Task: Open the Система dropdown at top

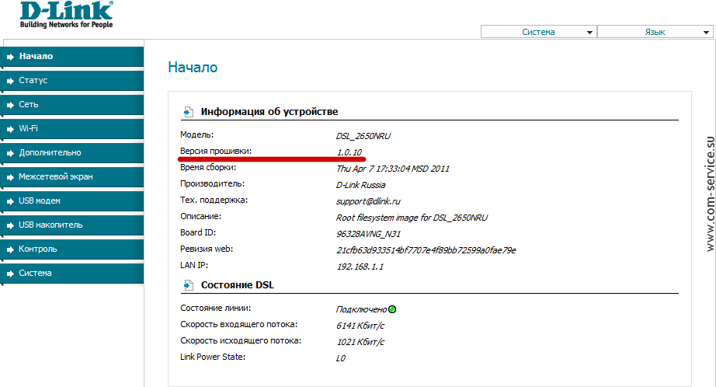Action: coord(539,32)
